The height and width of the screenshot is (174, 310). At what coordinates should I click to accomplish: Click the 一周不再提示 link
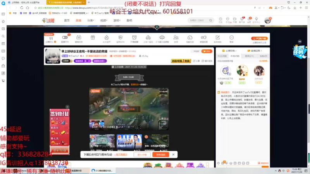(121, 154)
